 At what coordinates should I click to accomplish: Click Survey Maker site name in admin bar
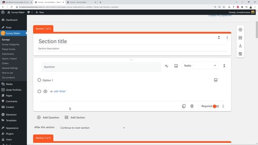(16, 12)
